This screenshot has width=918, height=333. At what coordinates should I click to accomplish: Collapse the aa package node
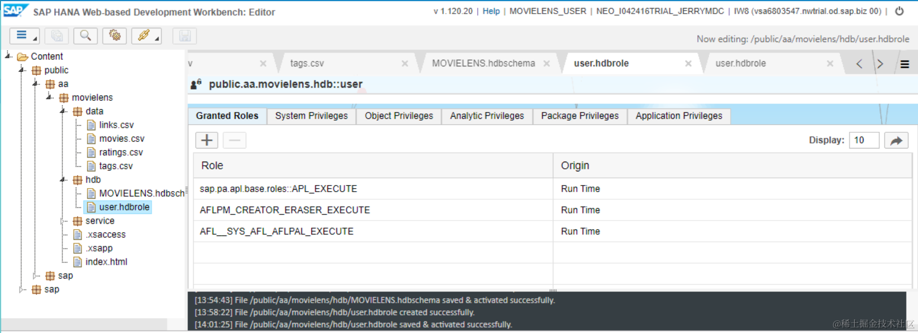click(x=36, y=84)
